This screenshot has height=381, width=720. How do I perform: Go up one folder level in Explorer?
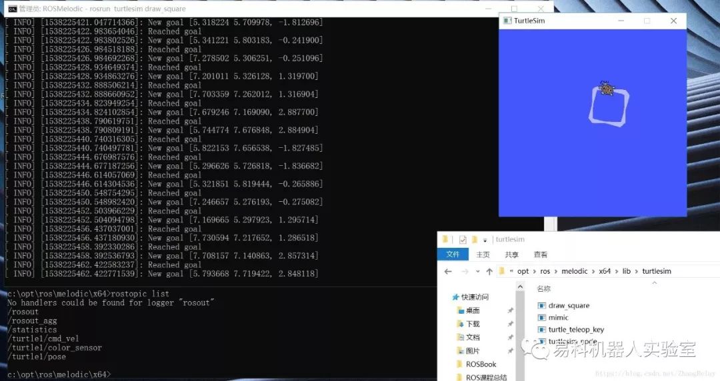point(489,271)
